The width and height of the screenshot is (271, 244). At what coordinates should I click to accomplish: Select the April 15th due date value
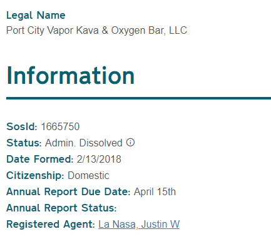[x=155, y=191]
